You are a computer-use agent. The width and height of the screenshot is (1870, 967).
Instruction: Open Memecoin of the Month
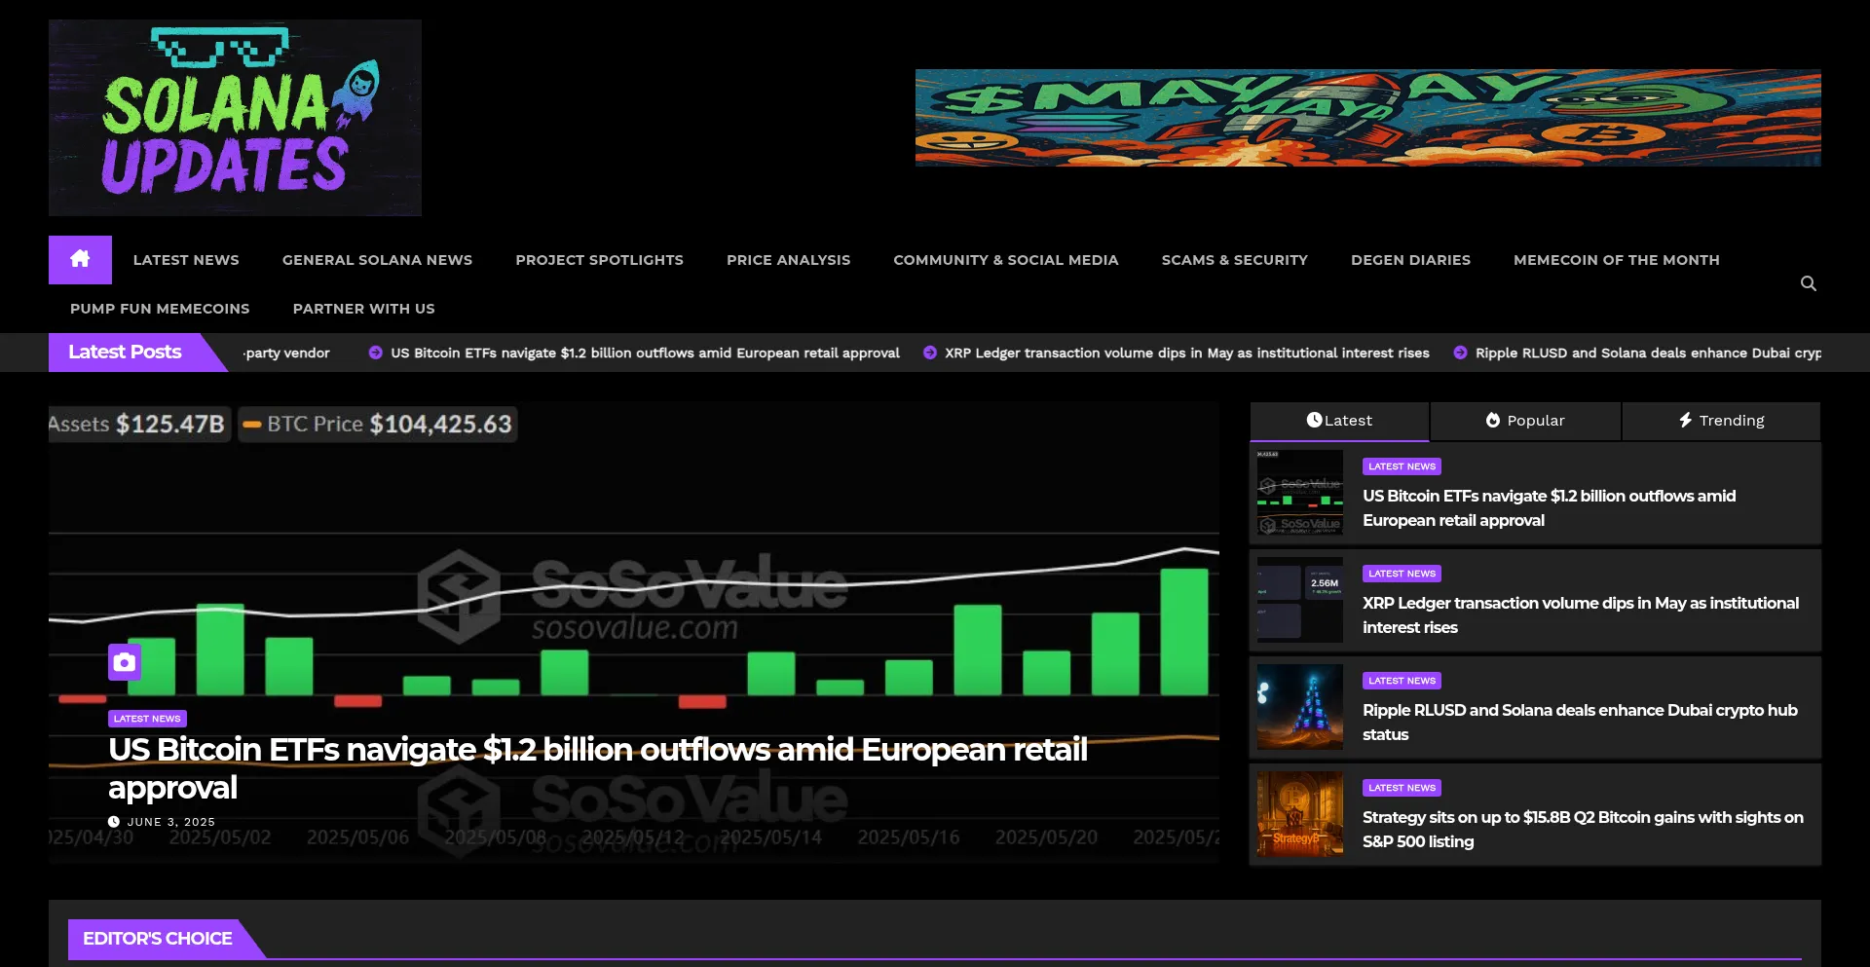pyautogui.click(x=1616, y=260)
